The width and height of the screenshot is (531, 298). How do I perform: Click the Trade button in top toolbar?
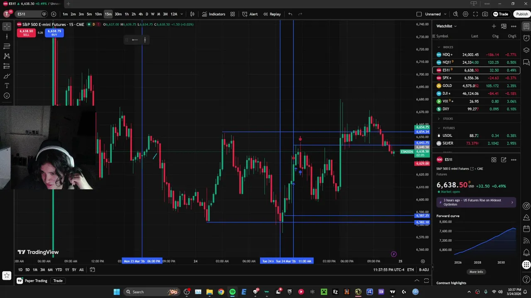(x=501, y=14)
